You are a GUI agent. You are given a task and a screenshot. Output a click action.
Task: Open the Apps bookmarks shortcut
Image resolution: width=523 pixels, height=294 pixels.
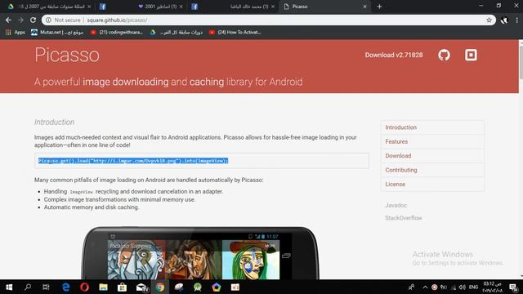coord(16,33)
